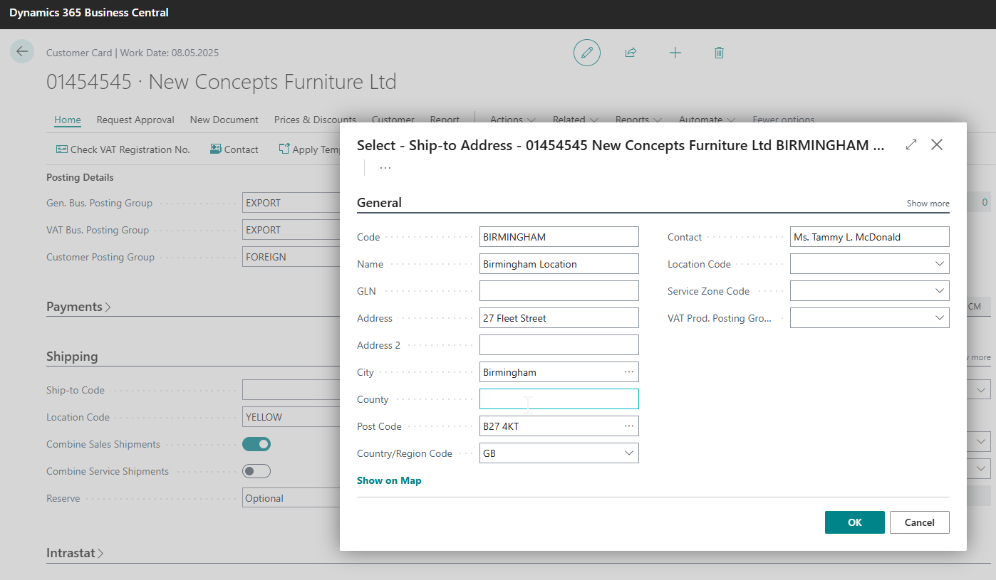Click the County input field

(559, 399)
